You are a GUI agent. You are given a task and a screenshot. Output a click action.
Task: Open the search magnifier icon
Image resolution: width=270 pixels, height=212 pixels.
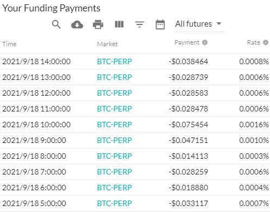click(56, 24)
